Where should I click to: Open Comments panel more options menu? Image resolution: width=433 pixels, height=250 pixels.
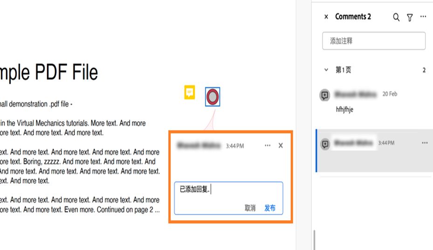[423, 17]
